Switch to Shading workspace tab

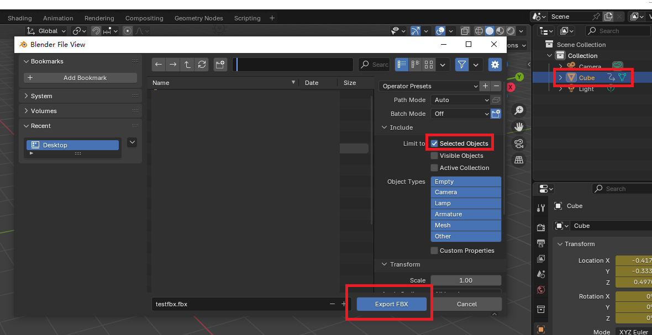[19, 18]
